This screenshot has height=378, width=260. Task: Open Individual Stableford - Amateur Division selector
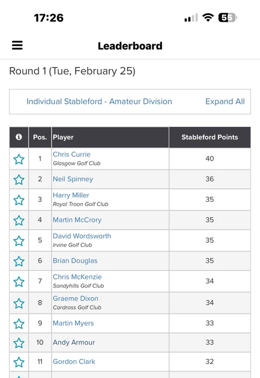point(99,102)
